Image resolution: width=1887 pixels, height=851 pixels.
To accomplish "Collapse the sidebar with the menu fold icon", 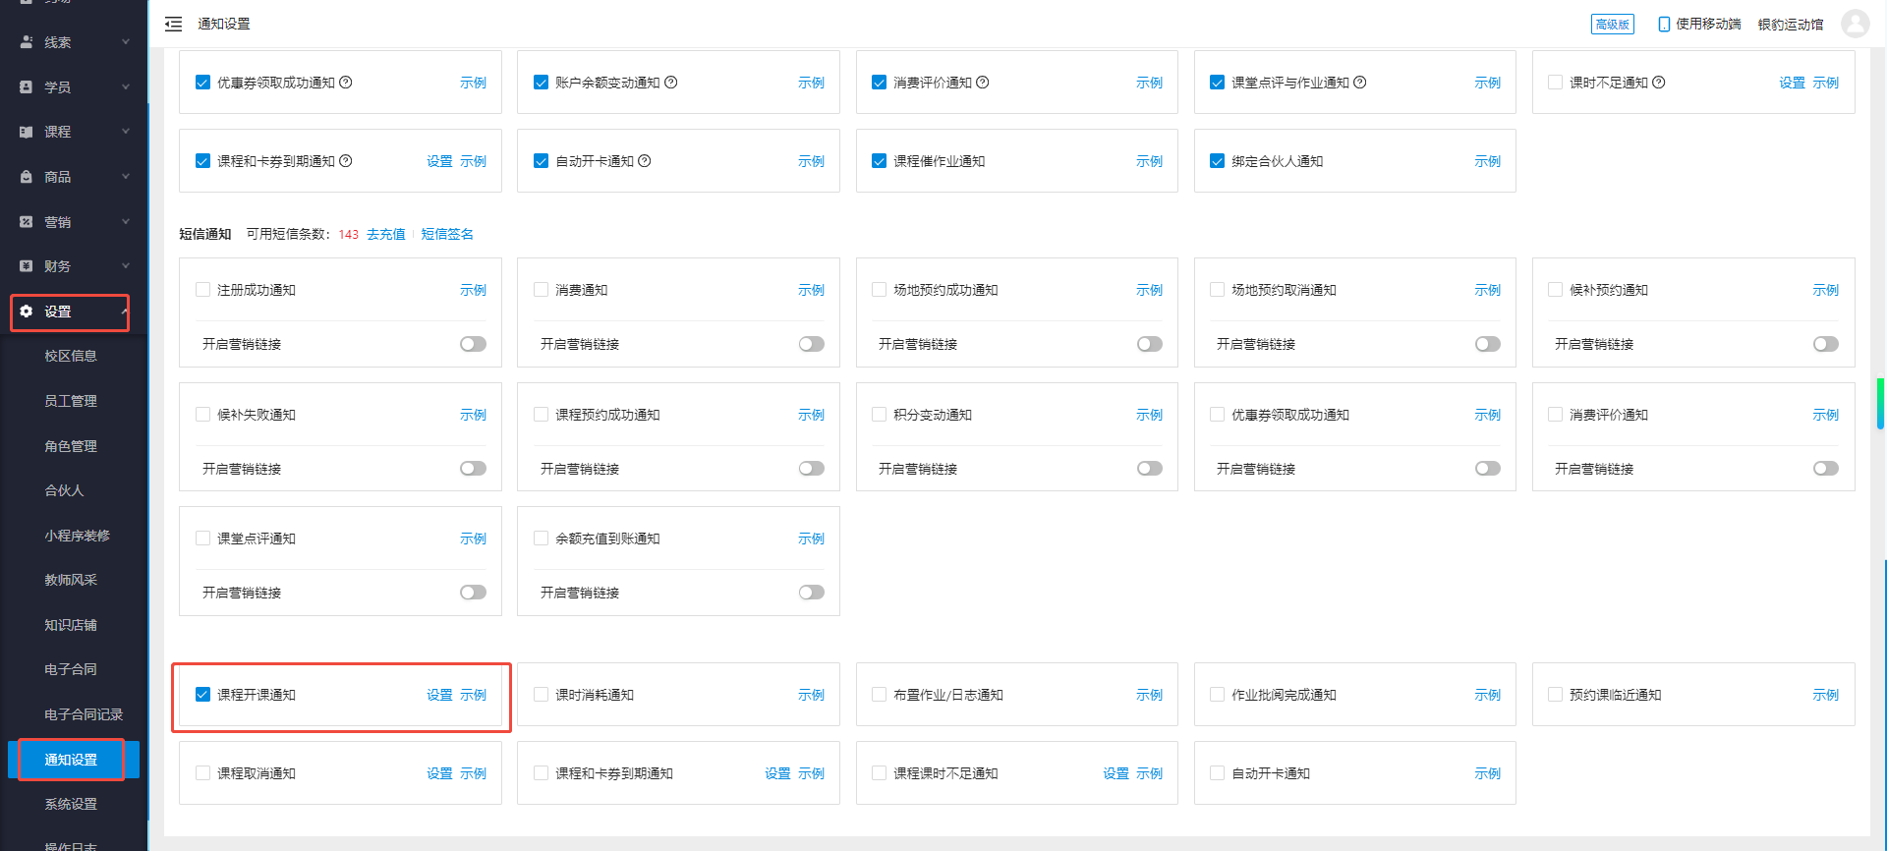I will pos(173,24).
